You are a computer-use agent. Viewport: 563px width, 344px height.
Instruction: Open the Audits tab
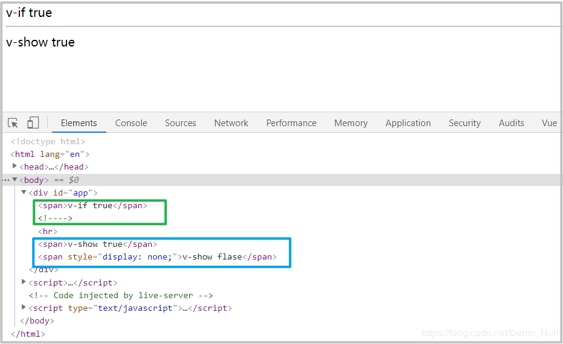(x=512, y=123)
